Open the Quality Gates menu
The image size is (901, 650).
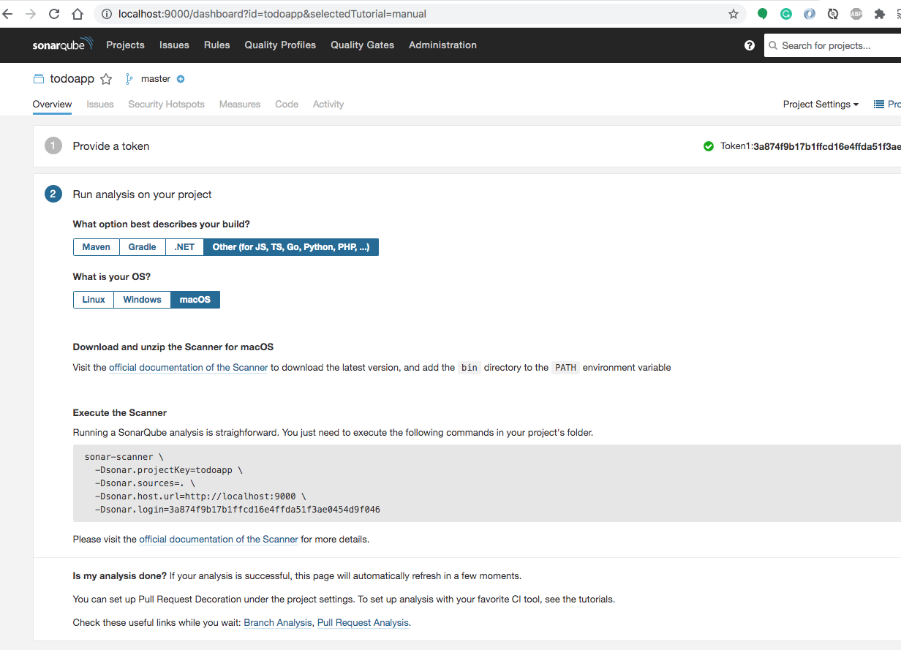click(362, 45)
